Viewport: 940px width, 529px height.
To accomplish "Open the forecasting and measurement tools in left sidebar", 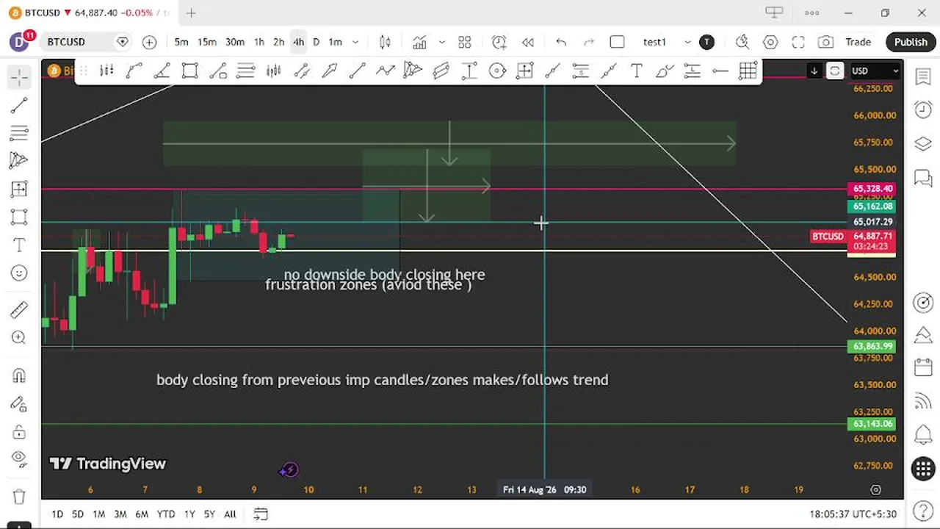I will pyautogui.click(x=19, y=189).
